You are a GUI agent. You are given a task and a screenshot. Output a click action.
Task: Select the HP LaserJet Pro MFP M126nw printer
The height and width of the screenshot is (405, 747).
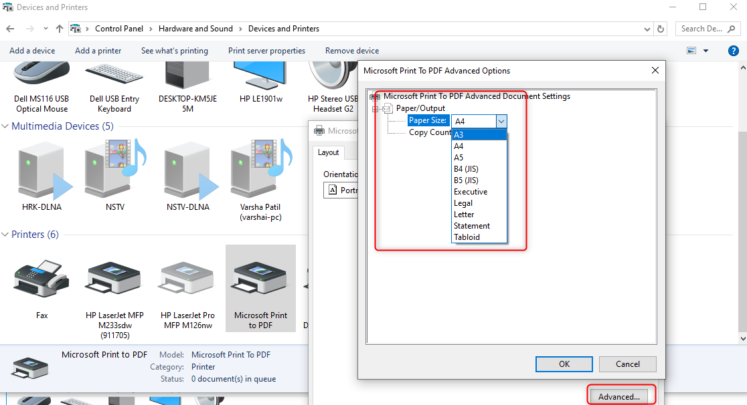[187, 295]
